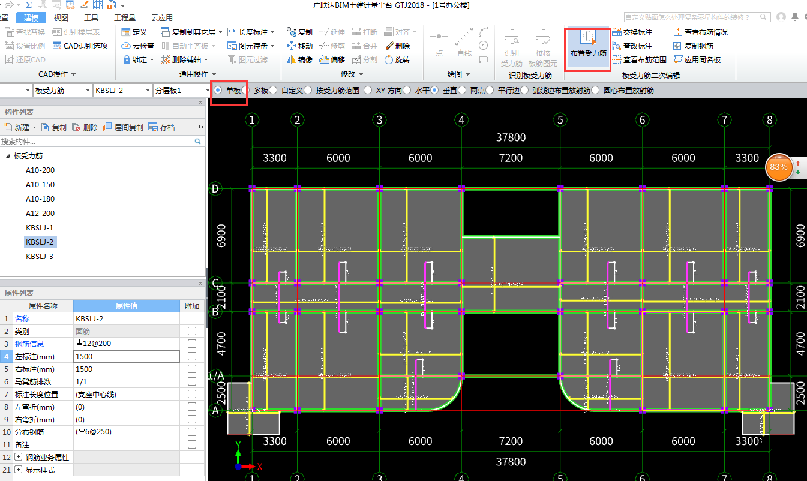
Task: Click the orange 83% progress indicator
Action: 779,167
